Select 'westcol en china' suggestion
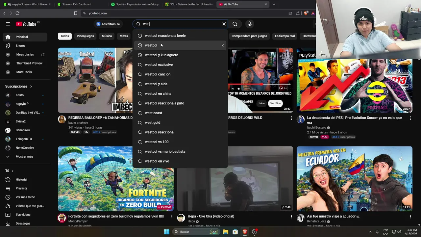421x237 pixels. [x=180, y=93]
